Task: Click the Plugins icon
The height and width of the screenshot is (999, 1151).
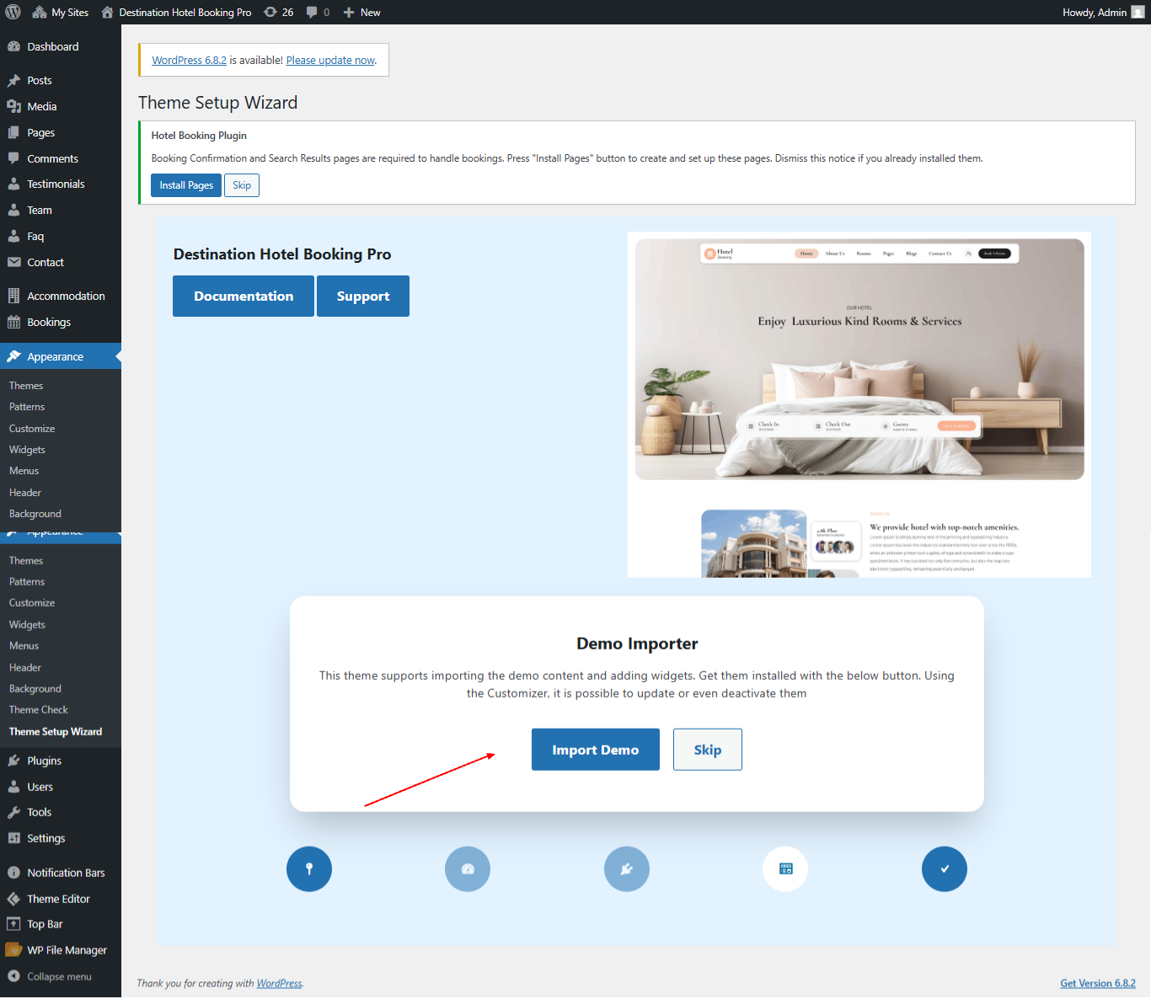Action: [x=13, y=761]
